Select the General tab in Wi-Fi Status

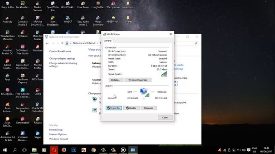pyautogui.click(x=107, y=41)
